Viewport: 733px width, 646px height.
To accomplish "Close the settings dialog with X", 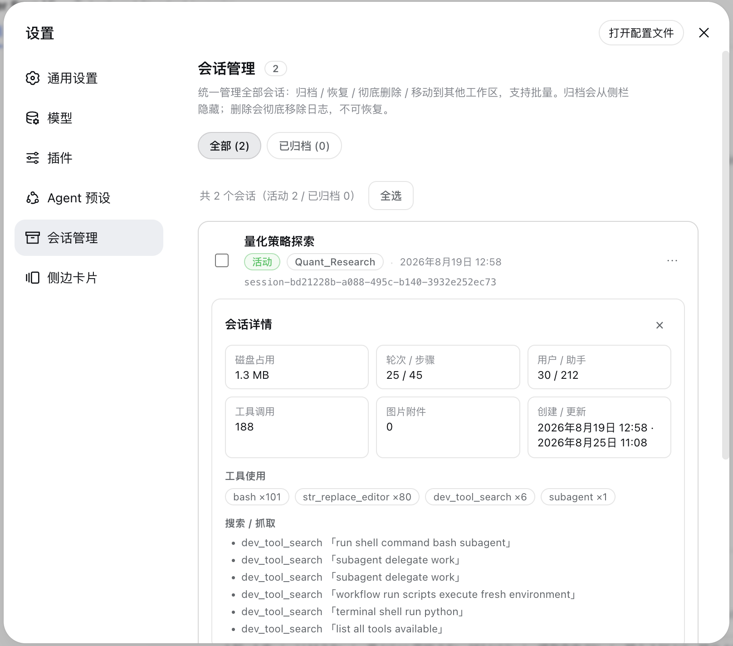I will point(704,33).
